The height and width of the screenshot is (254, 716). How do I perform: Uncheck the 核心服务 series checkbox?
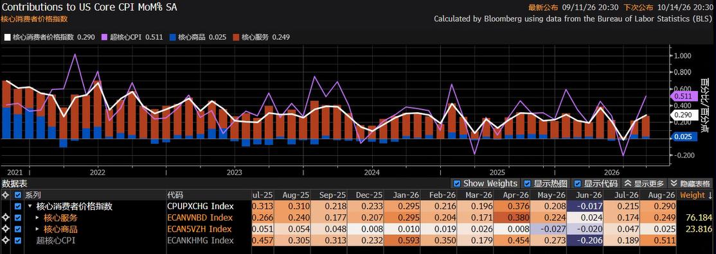point(18,217)
